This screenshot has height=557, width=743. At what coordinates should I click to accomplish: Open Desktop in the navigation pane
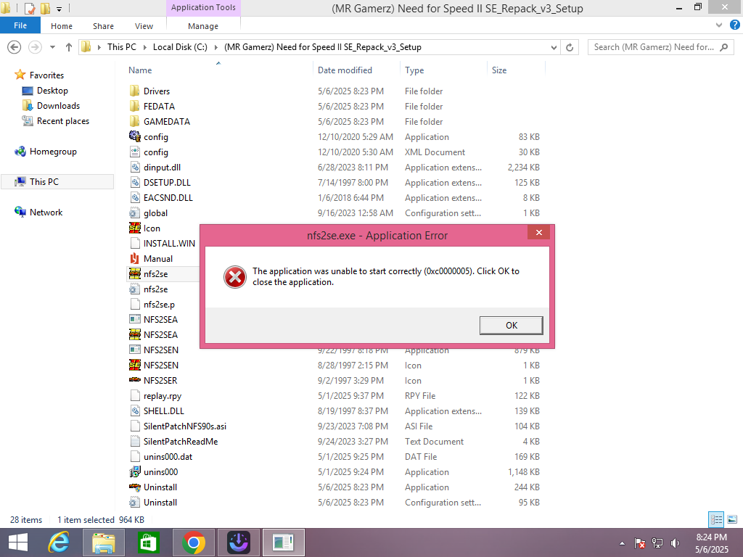(52, 91)
